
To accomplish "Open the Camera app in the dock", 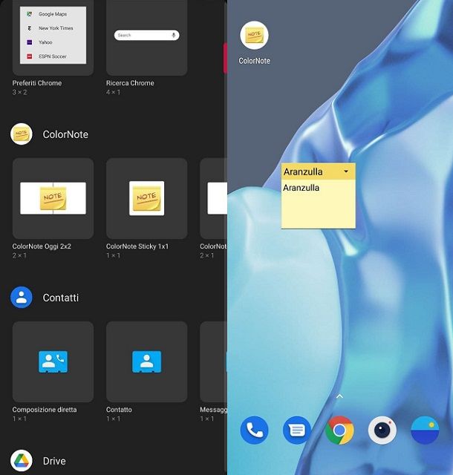I will click(382, 430).
